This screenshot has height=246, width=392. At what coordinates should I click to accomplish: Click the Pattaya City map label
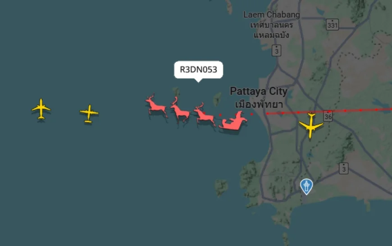click(x=259, y=91)
